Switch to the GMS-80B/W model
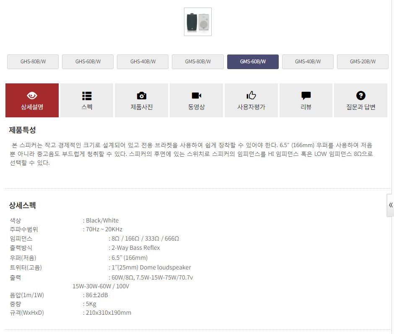 197,62
